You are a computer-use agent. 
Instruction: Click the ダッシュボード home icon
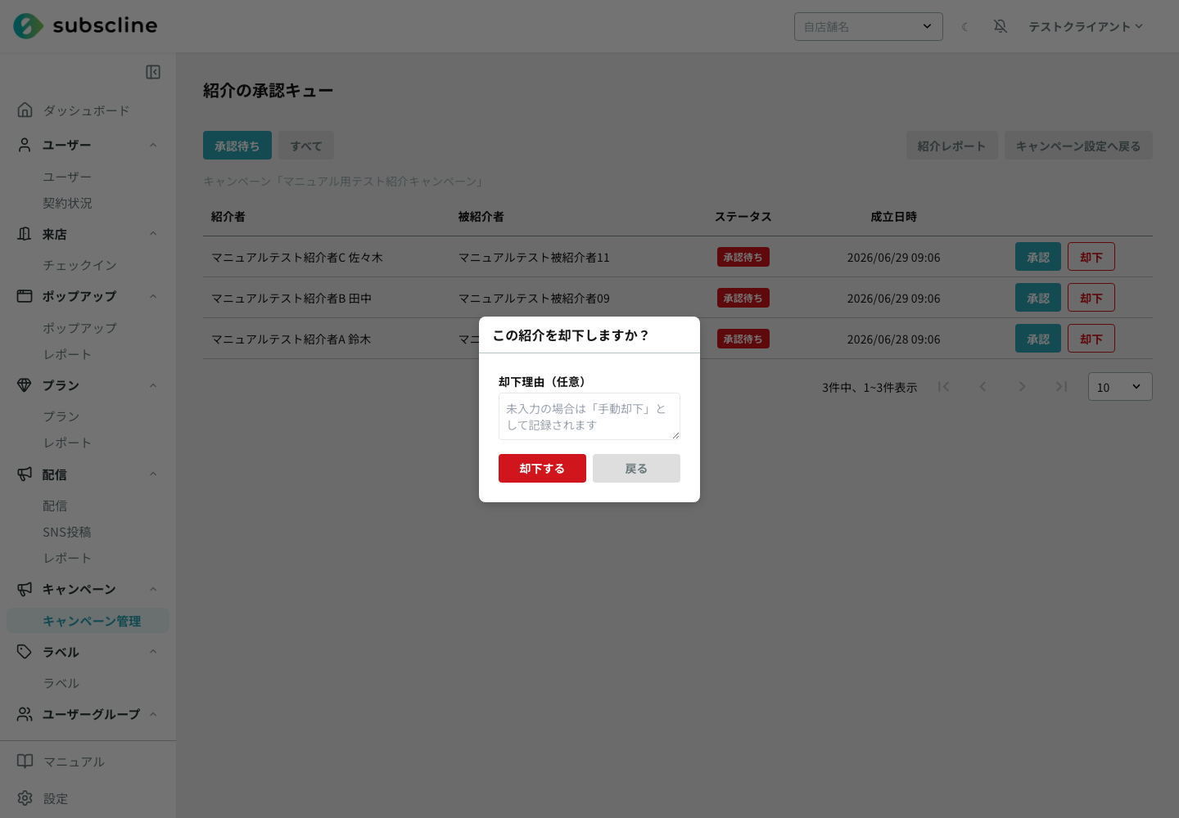[25, 110]
